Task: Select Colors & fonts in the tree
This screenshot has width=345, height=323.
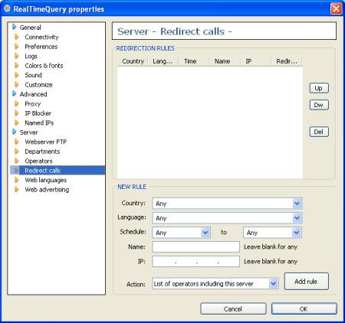Action: pos(44,66)
